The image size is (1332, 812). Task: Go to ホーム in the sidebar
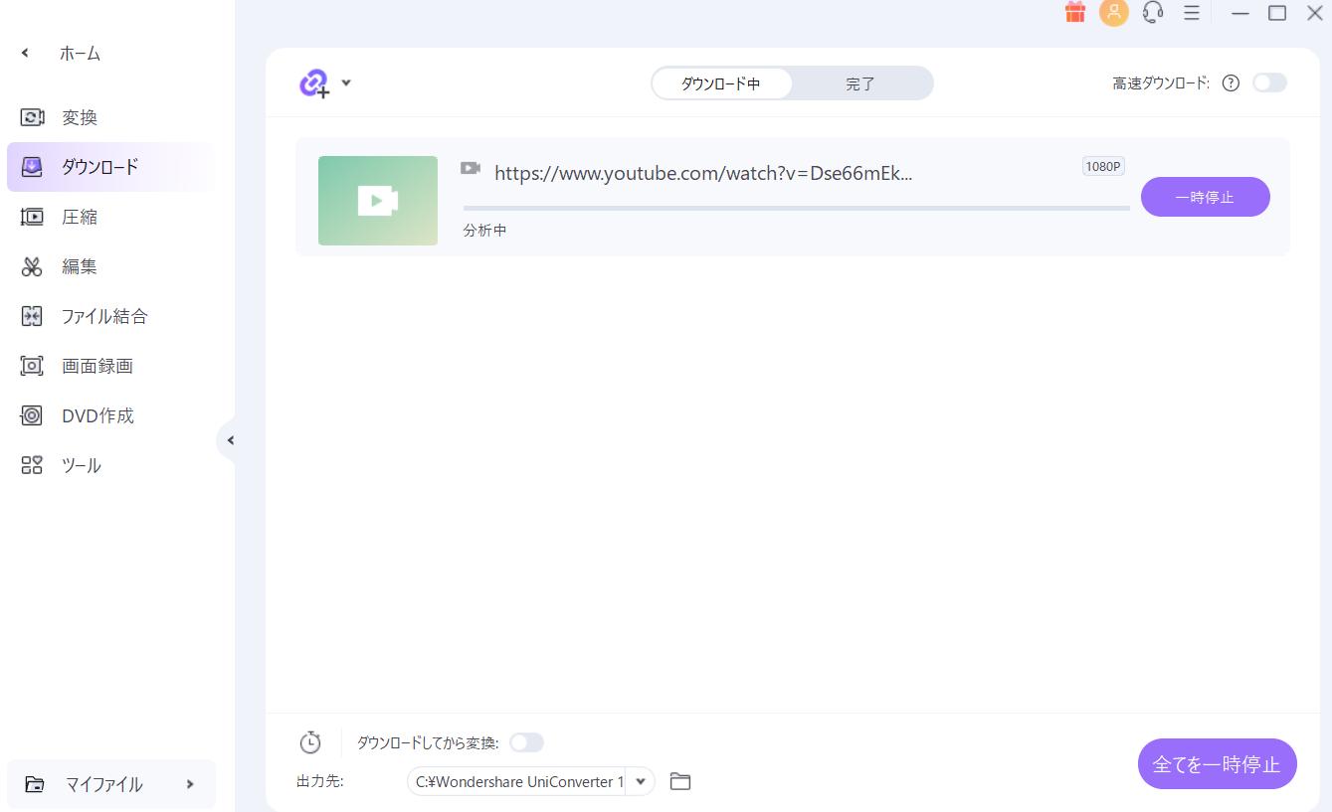[x=80, y=54]
